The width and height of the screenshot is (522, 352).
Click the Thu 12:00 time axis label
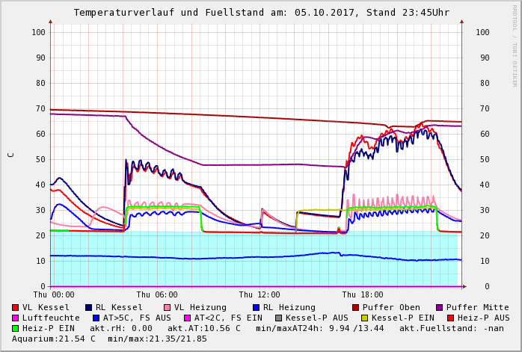pos(260,295)
